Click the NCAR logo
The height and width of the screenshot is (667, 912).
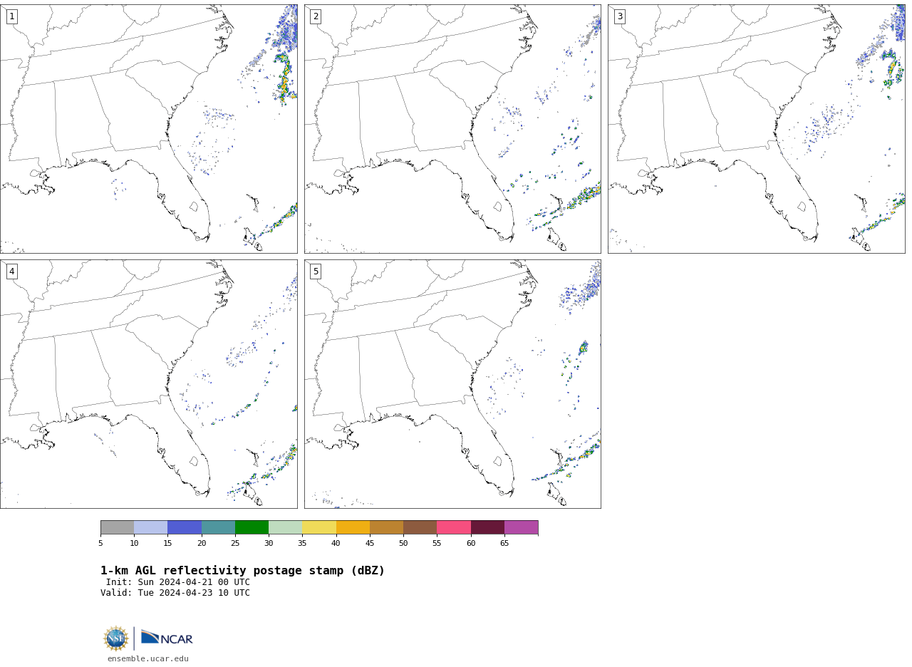tap(167, 638)
